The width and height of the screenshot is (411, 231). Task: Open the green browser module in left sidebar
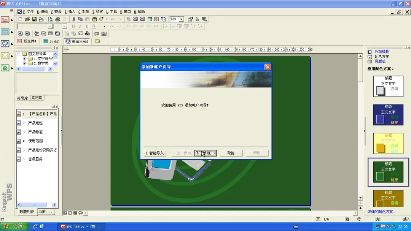coord(5,68)
